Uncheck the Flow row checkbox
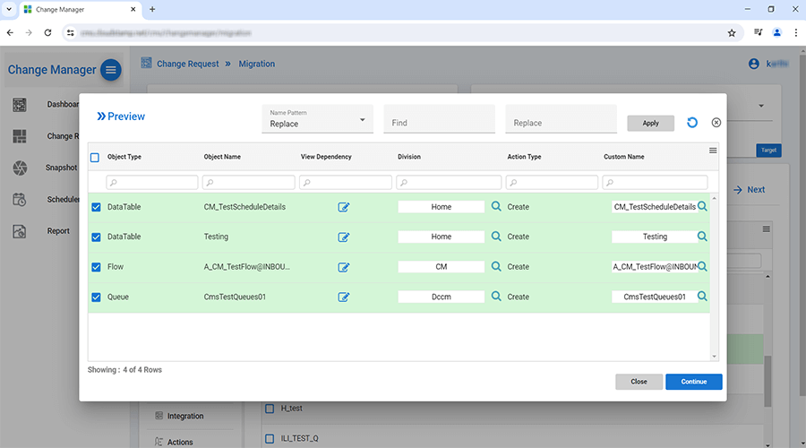Screen dimensions: 806x448 [x=96, y=267]
